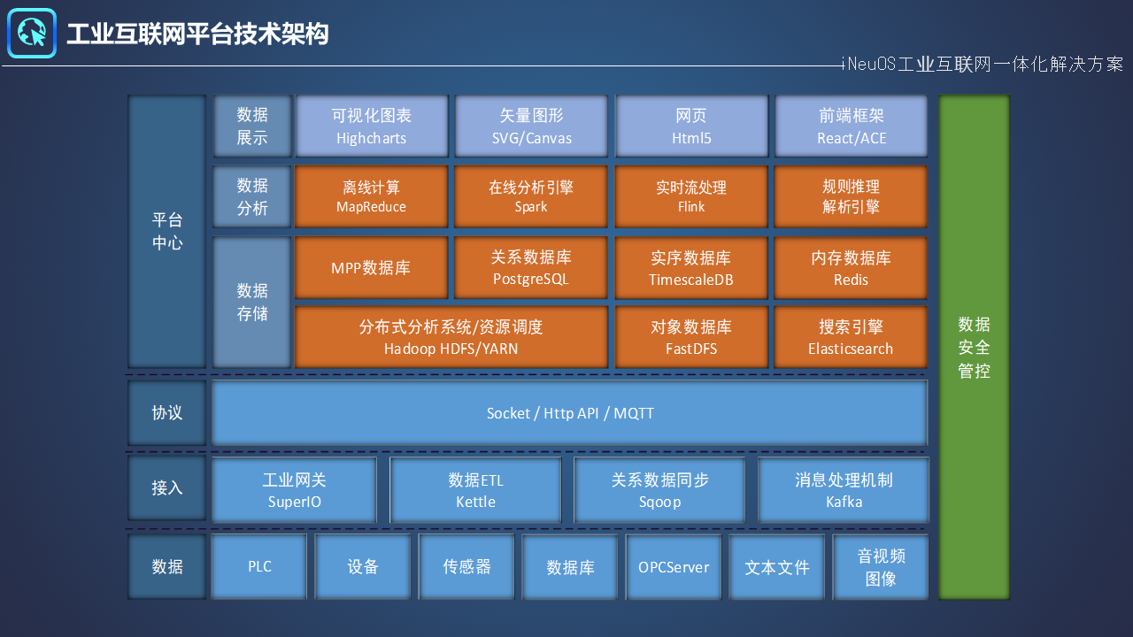Select the Socket / Http API / MQTT bar
This screenshot has width=1133, height=637.
[570, 413]
